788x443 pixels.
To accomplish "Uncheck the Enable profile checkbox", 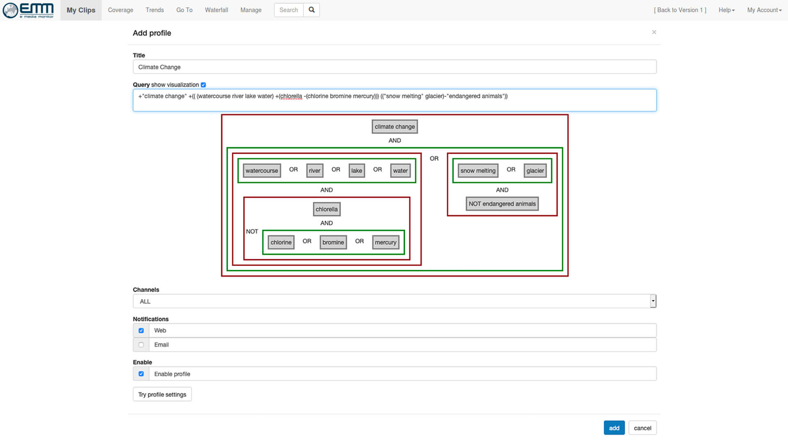I will pyautogui.click(x=141, y=374).
